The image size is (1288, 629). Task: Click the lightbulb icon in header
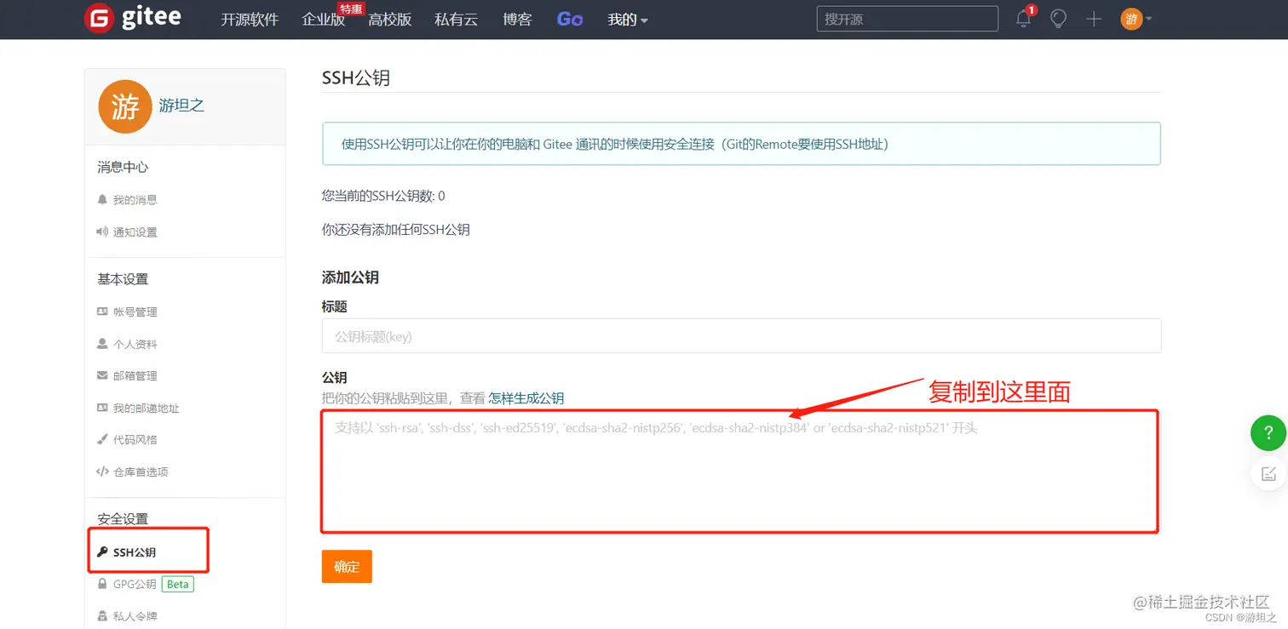pyautogui.click(x=1058, y=19)
